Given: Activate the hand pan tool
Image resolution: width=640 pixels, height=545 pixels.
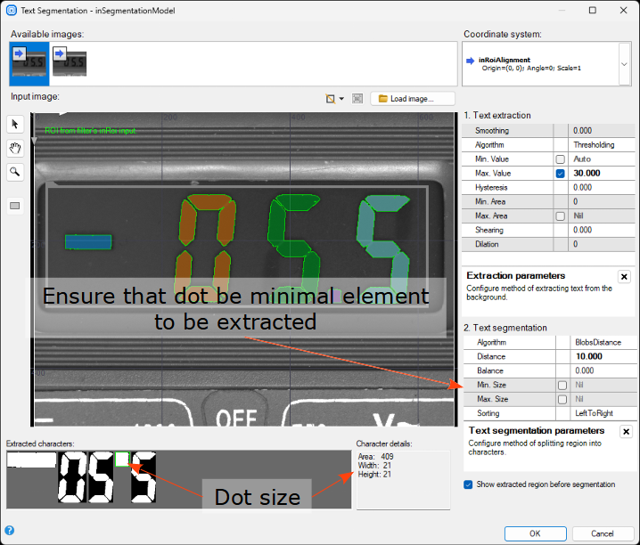Looking at the screenshot, I should click(x=14, y=148).
